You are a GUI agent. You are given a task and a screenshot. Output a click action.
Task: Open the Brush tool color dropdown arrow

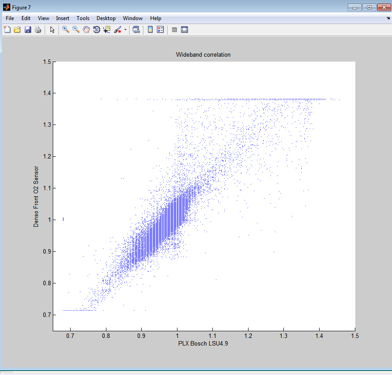click(125, 30)
